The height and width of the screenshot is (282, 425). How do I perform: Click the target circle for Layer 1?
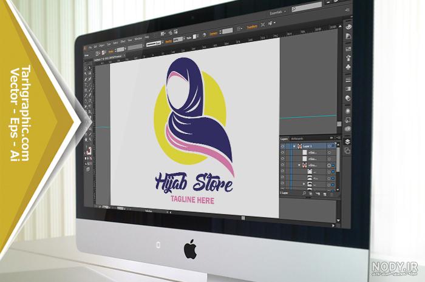coord(329,146)
